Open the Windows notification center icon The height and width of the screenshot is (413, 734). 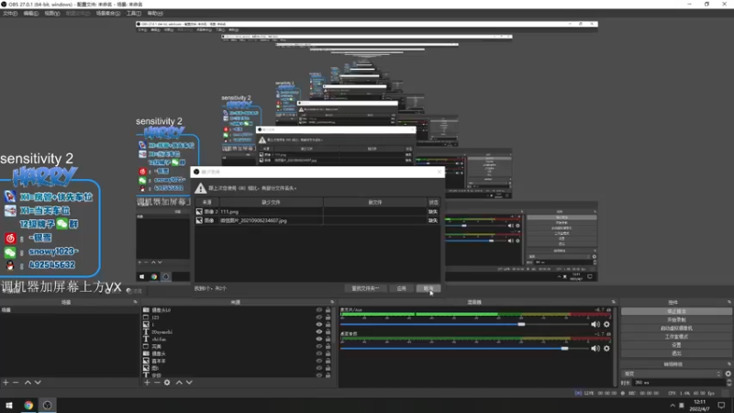(721, 405)
